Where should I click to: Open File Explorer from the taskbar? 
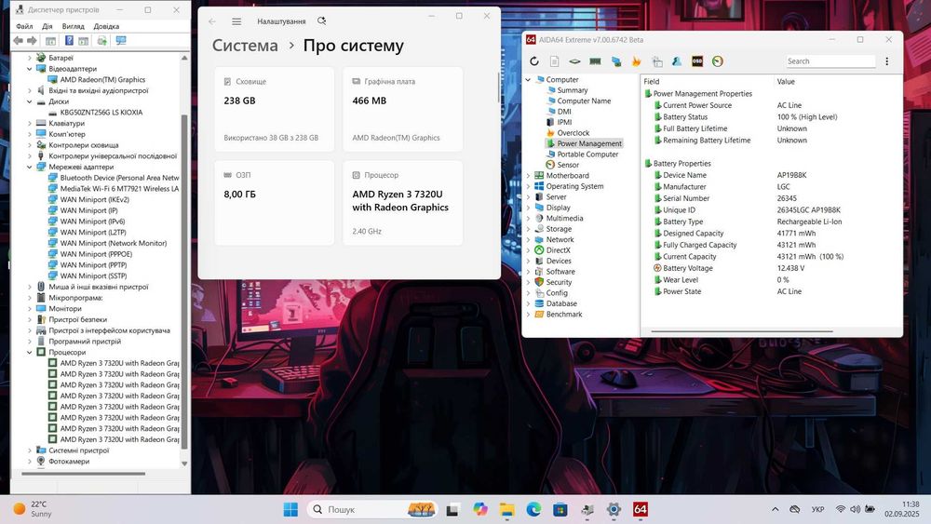[506, 509]
